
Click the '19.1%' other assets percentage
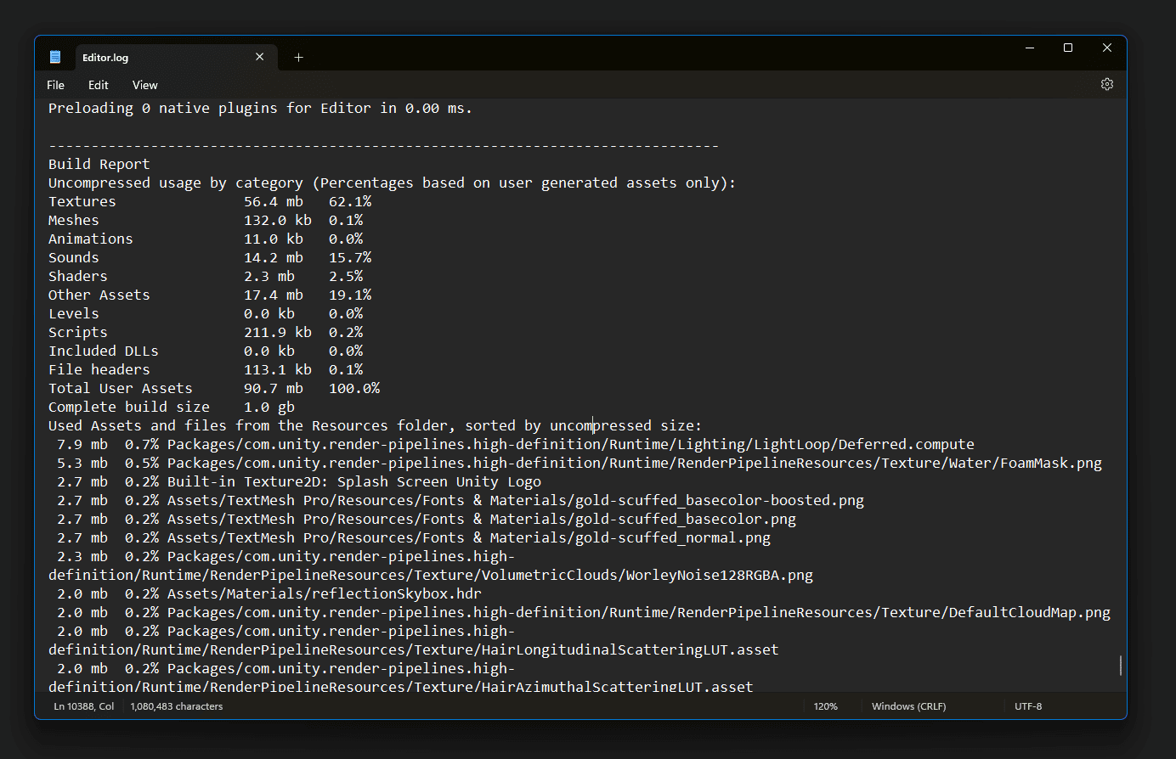click(x=350, y=295)
